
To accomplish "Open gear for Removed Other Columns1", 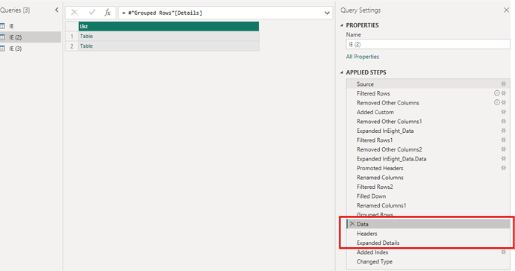I will [504, 121].
